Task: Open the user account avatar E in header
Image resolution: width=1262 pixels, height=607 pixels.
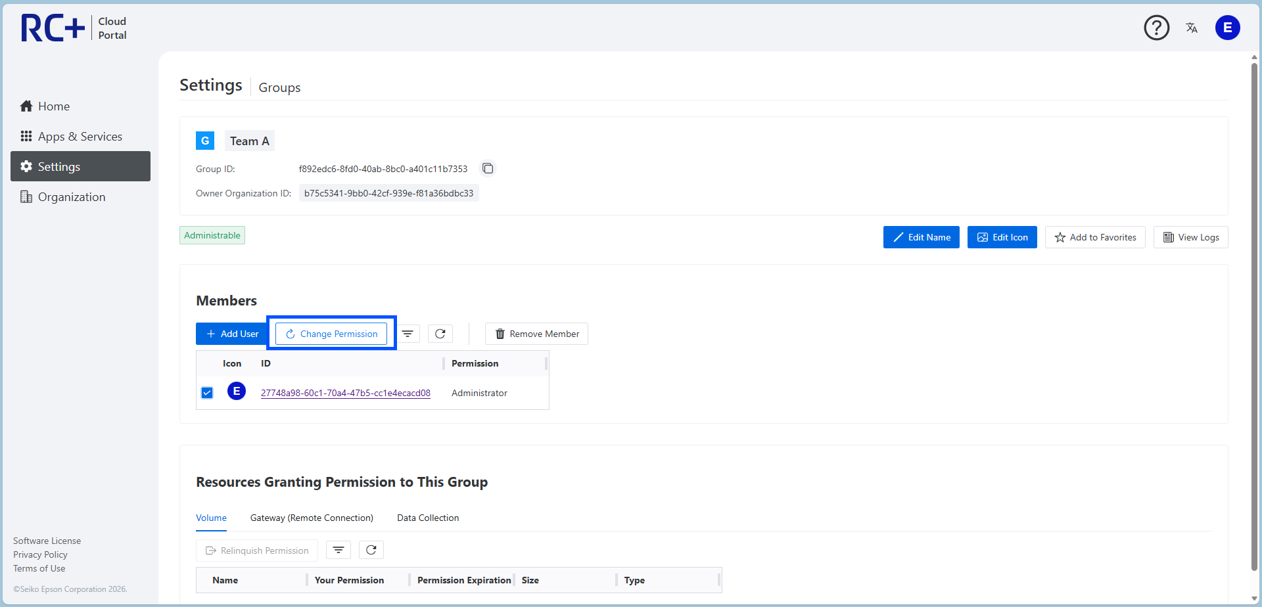Action: tap(1227, 28)
